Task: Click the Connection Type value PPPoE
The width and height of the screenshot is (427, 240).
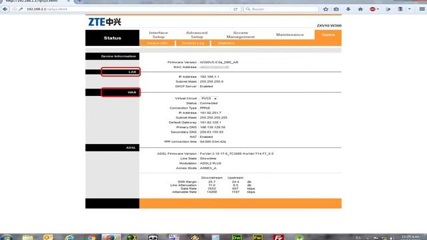Action: (205, 108)
